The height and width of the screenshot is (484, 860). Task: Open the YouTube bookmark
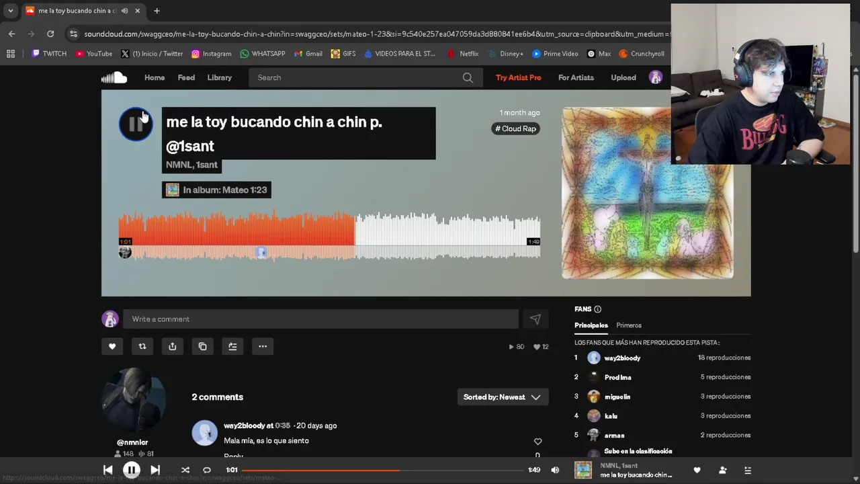coord(94,54)
